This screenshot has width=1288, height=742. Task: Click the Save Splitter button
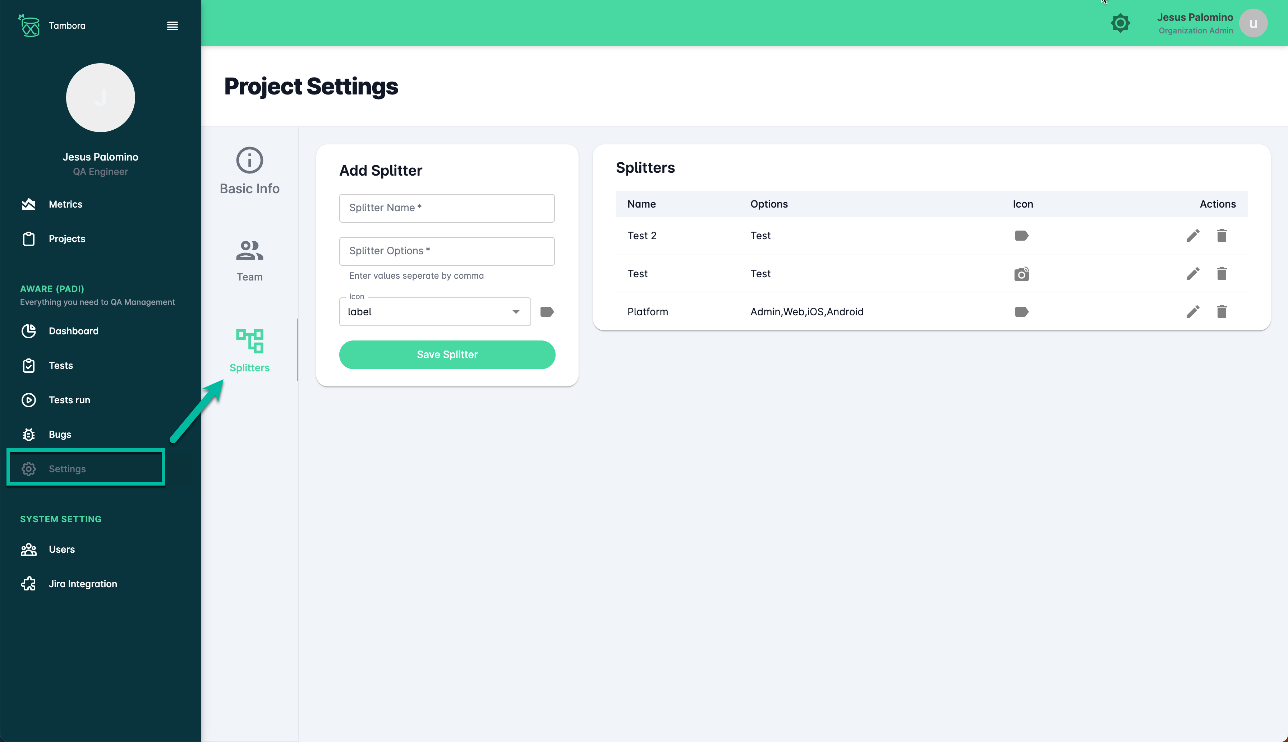[447, 355]
